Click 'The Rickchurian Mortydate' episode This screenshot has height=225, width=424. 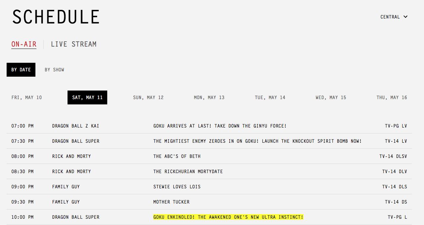tap(188, 171)
